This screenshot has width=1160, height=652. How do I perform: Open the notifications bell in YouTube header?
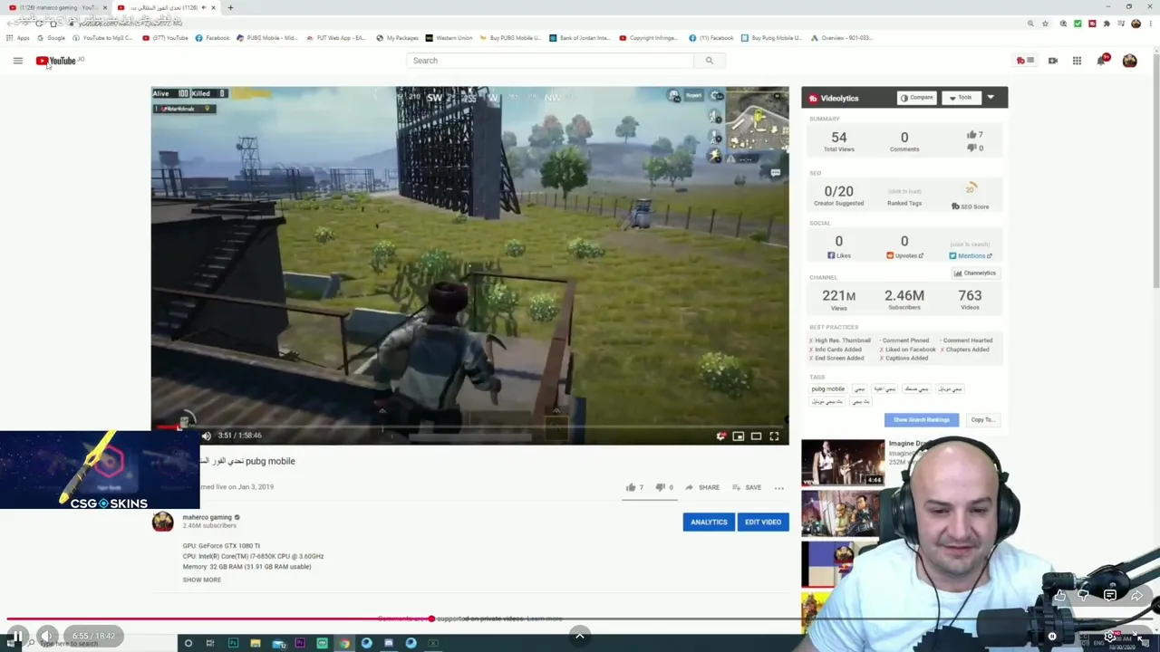[x=1101, y=61]
